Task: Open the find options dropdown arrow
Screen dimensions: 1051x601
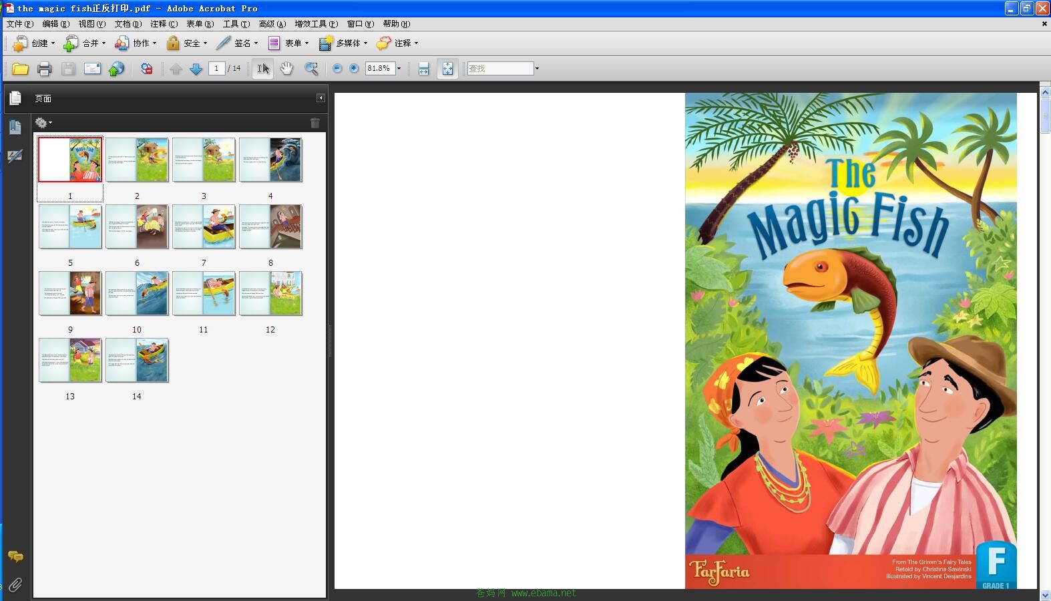Action: click(537, 68)
